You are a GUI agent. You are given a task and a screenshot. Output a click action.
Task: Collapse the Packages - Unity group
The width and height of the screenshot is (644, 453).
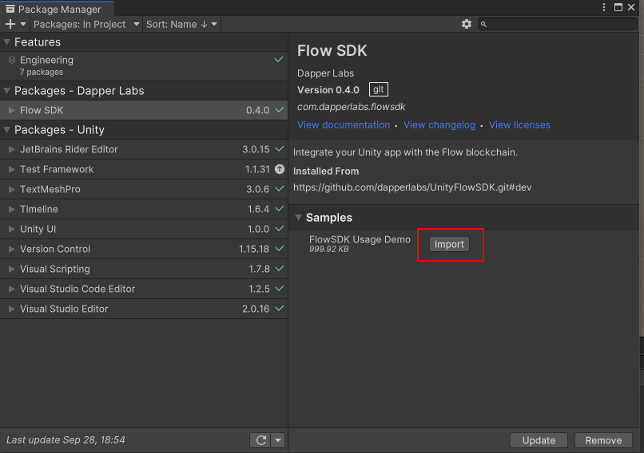(7, 130)
